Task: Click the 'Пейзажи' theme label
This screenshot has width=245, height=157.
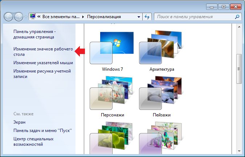Action: [x=162, y=115]
